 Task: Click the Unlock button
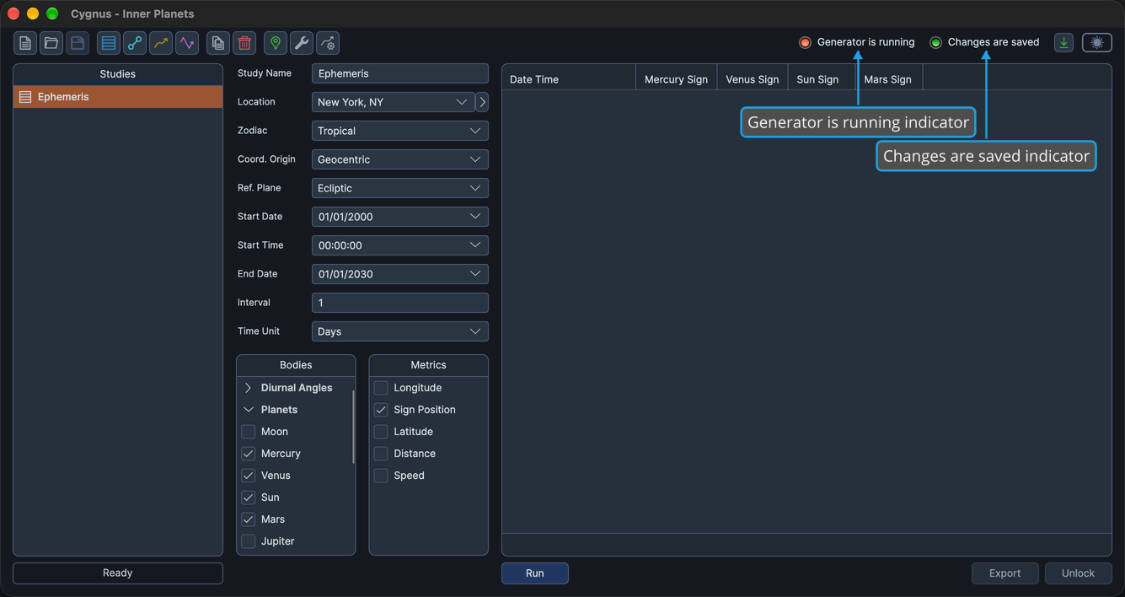1079,573
